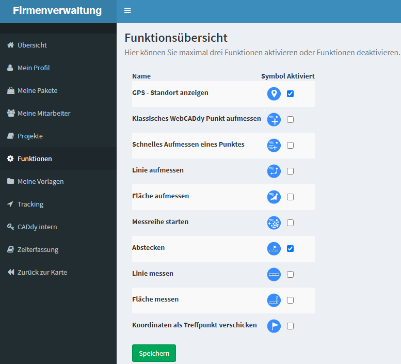Click Zurück zur Karte link
Viewport: 401px width, 364px height.
coord(42,272)
